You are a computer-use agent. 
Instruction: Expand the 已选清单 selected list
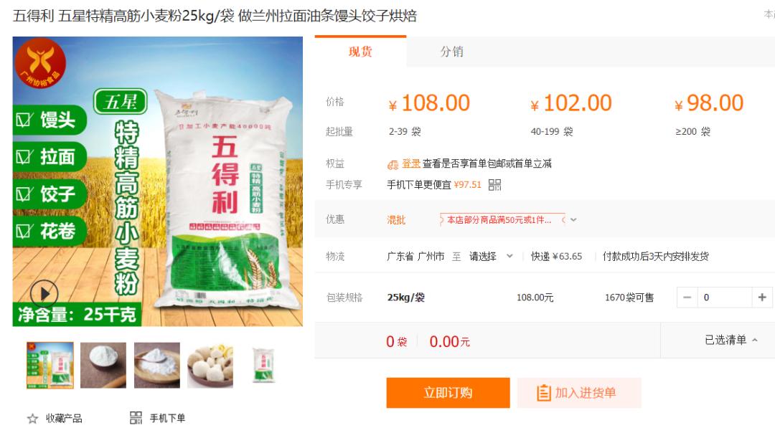pyautogui.click(x=731, y=340)
